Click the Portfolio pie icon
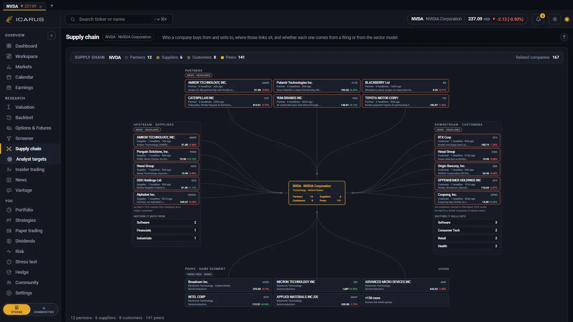Screen dimensions: 573x322 point(9,210)
